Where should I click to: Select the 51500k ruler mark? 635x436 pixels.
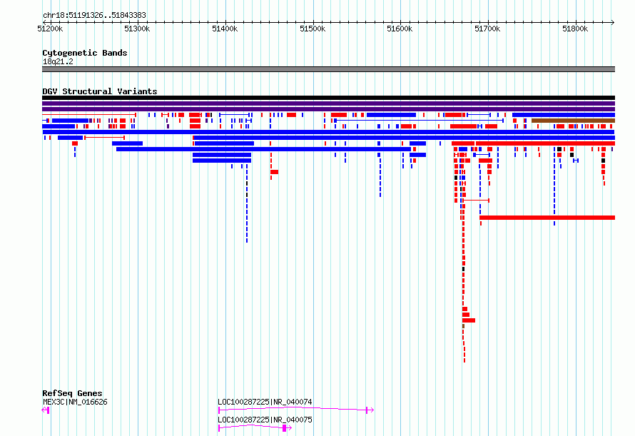tap(313, 29)
